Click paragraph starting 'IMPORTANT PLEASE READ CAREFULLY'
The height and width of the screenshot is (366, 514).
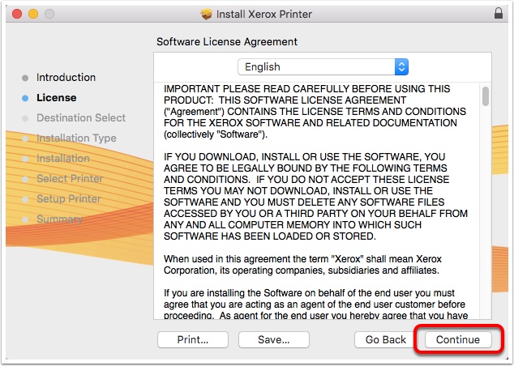pyautogui.click(x=315, y=111)
